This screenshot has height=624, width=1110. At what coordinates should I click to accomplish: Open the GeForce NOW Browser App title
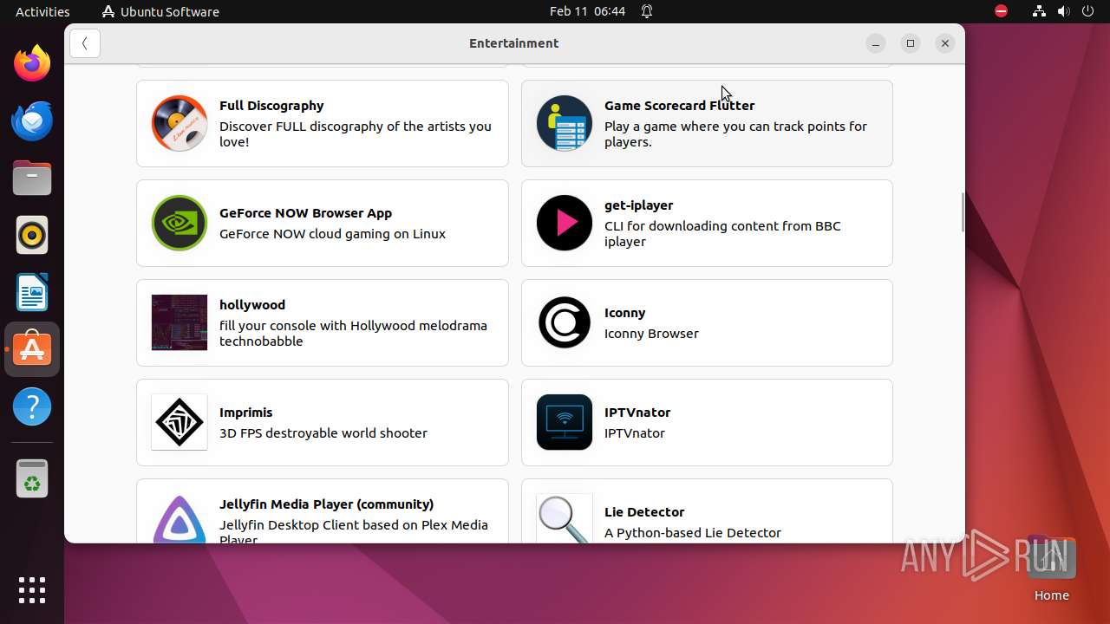pyautogui.click(x=305, y=213)
